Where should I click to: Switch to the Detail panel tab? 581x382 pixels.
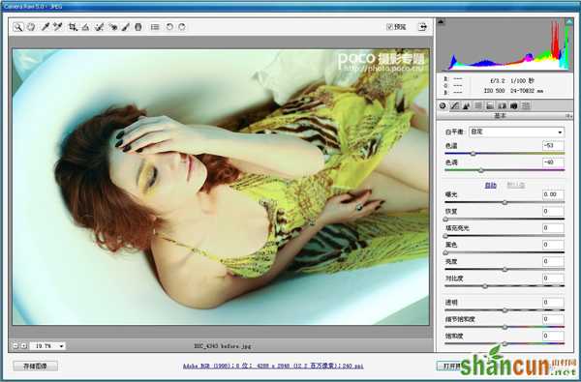tap(467, 105)
